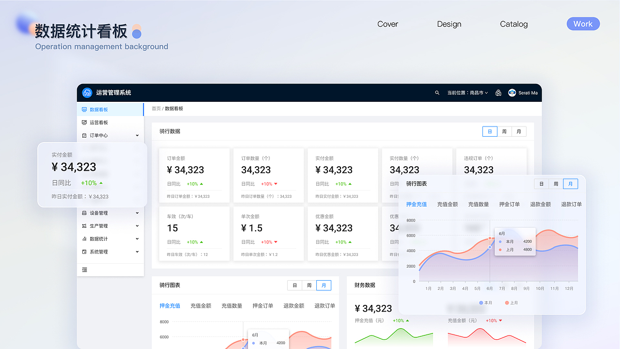620x349 pixels.
Task: Expand the 设备管理 submenu chevron
Action: [137, 213]
